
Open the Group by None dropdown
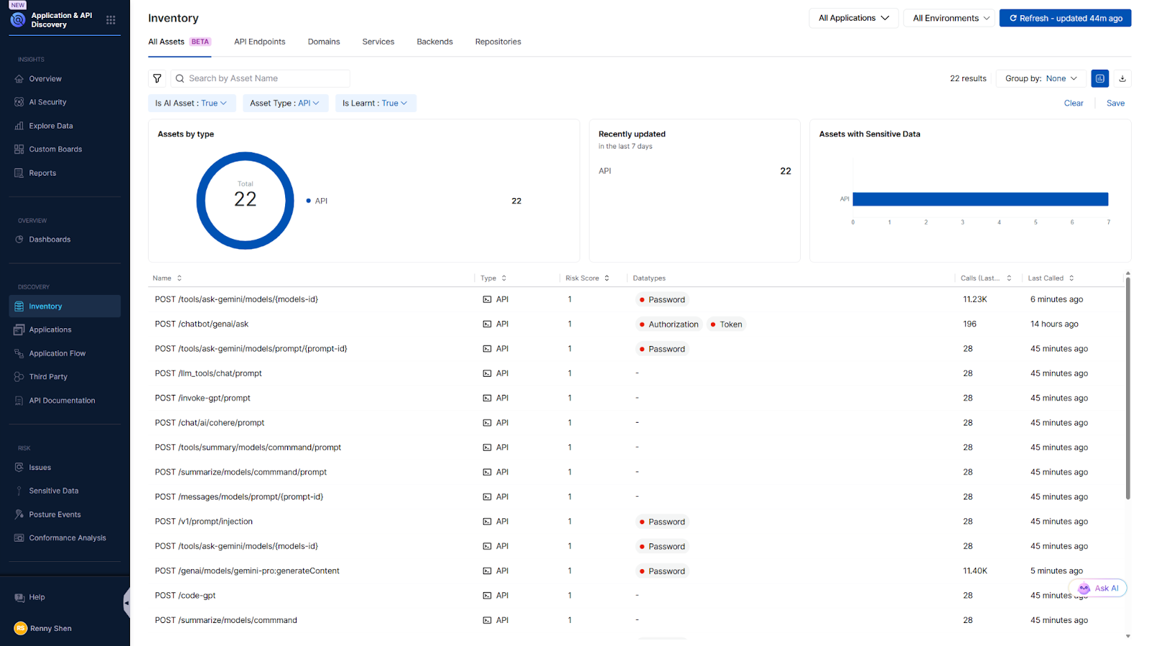click(1041, 79)
